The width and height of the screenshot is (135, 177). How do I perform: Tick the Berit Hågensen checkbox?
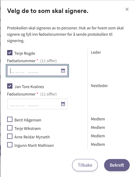click(x=10, y=119)
